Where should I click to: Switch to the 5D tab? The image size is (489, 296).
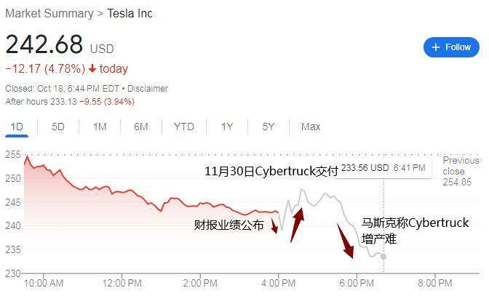pyautogui.click(x=58, y=127)
